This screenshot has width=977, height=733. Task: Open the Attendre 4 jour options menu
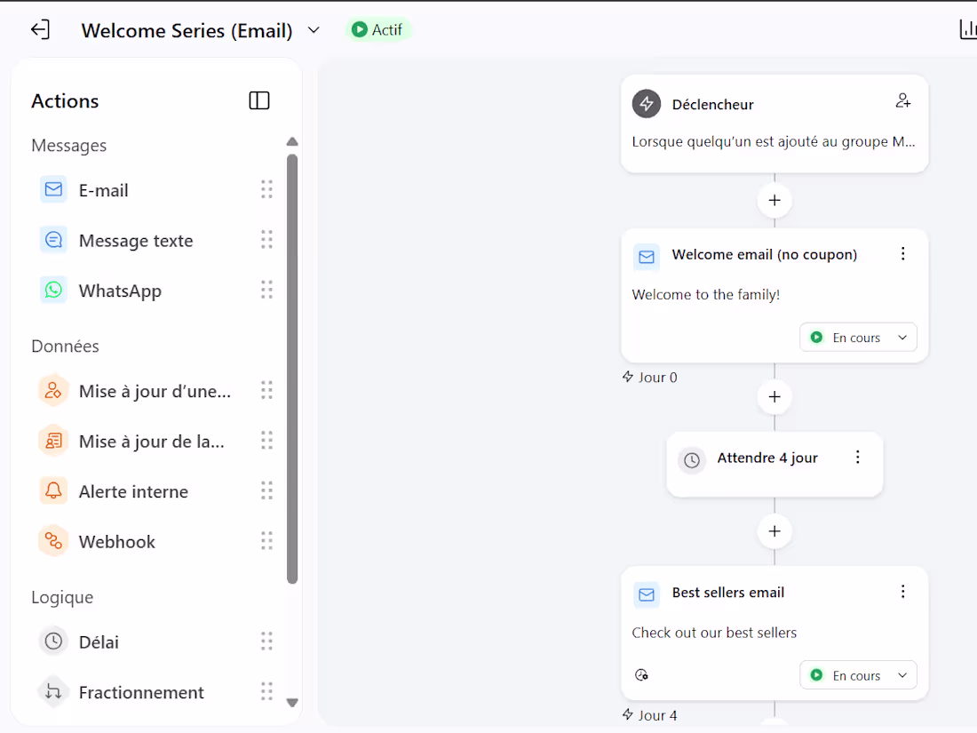point(858,458)
